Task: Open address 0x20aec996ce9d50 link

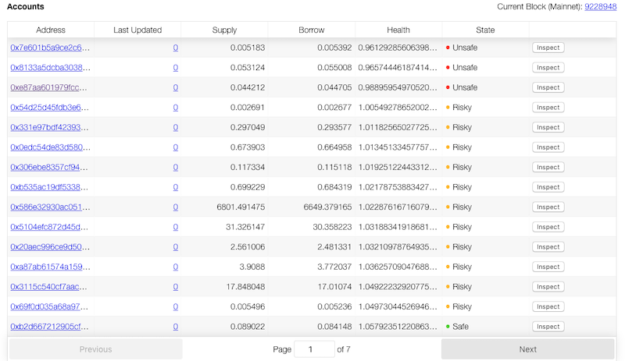Action: [50, 246]
